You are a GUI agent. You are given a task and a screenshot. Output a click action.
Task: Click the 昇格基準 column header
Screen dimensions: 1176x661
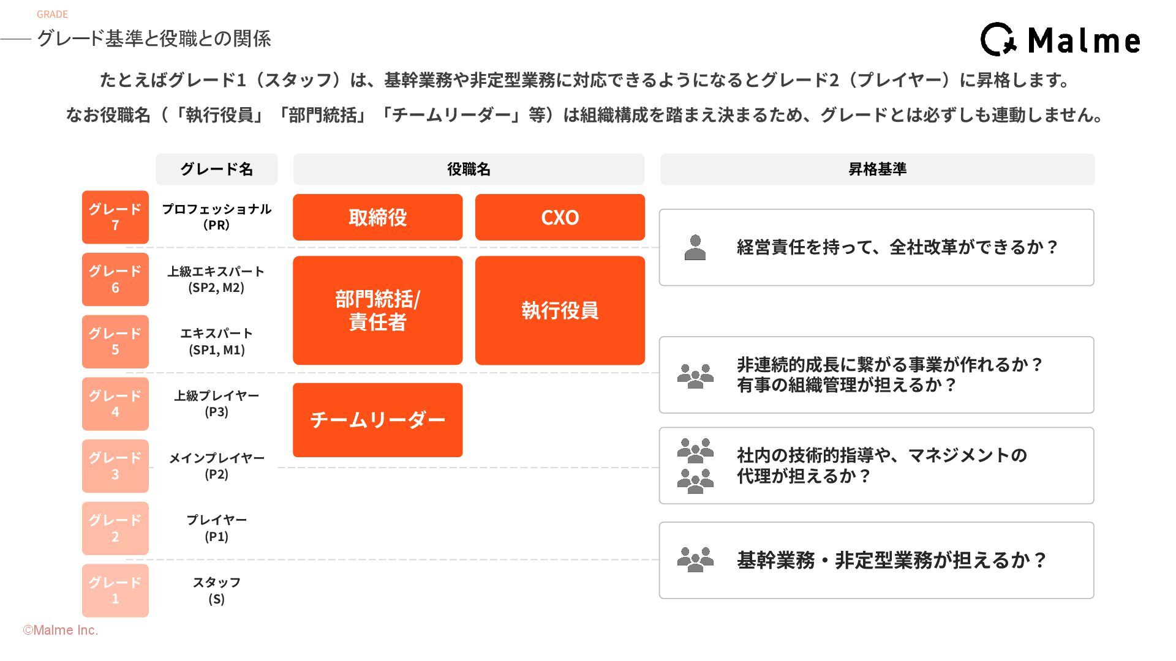point(877,170)
